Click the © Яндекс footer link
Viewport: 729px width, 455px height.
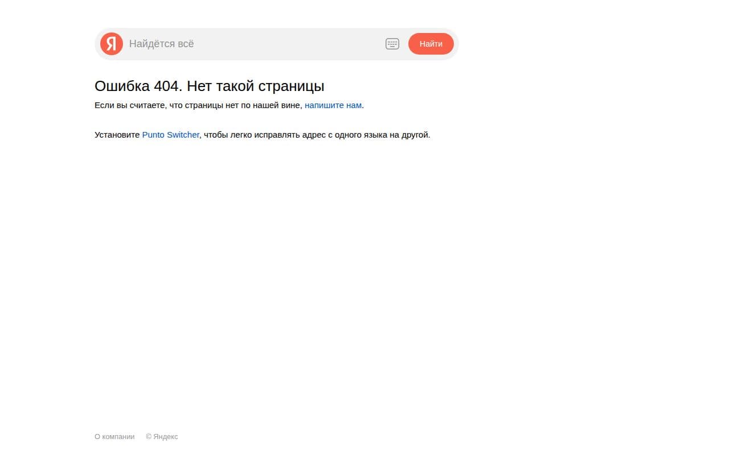162,437
